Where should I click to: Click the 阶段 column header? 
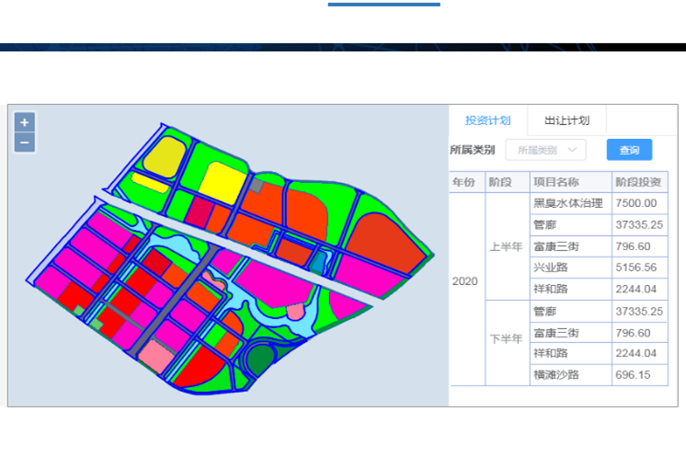click(508, 182)
